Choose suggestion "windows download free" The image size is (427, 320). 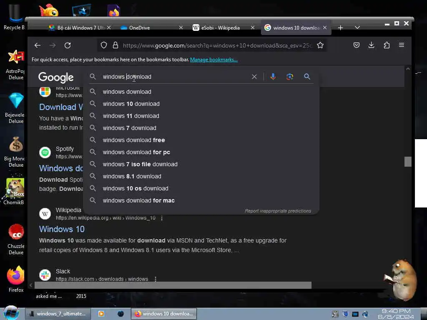click(201, 140)
